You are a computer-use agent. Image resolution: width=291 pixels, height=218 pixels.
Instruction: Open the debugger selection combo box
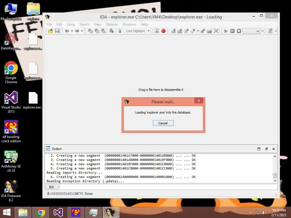click(x=251, y=31)
